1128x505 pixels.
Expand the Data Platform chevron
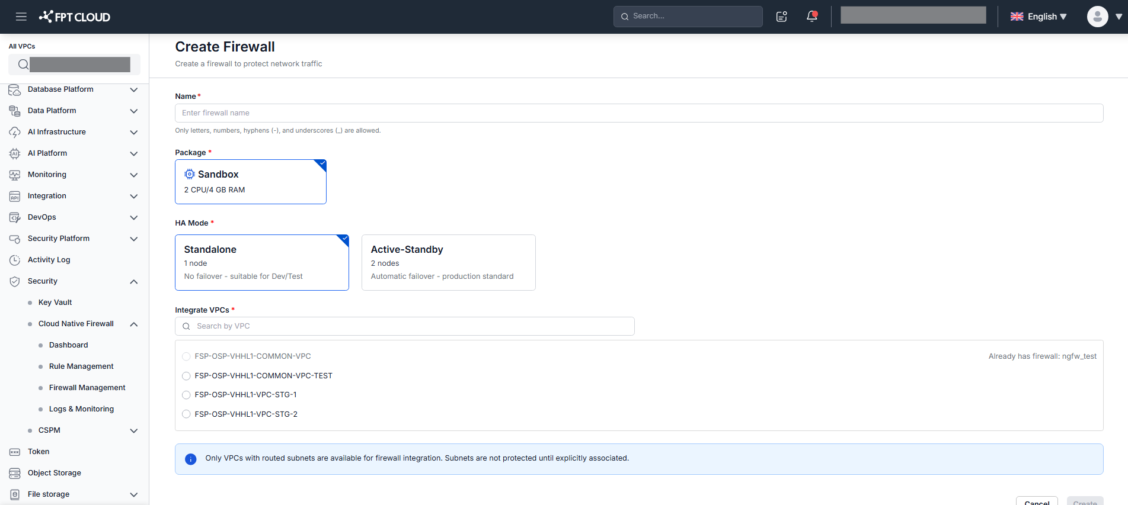point(134,111)
